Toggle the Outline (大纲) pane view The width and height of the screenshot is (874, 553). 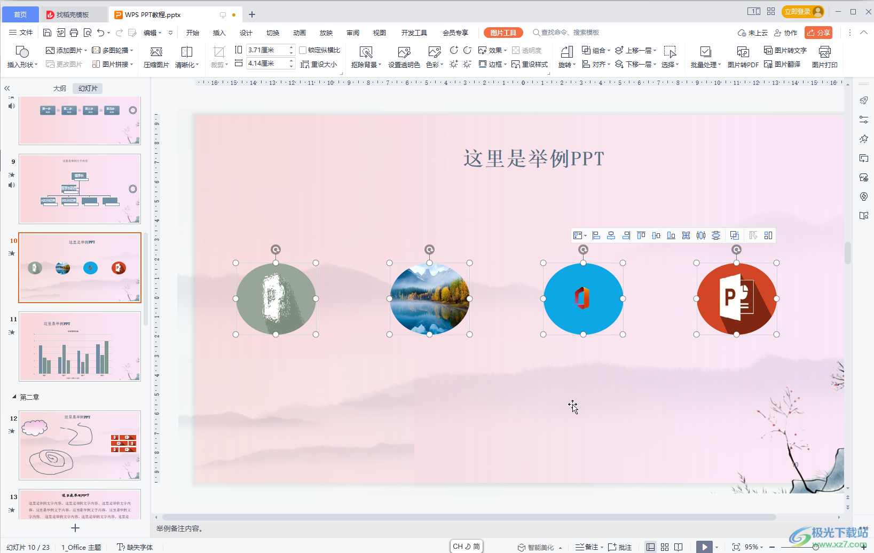click(60, 89)
